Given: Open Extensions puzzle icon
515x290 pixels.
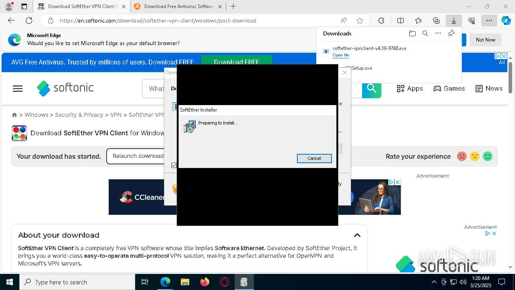Looking at the screenshot, I should click(x=381, y=21).
